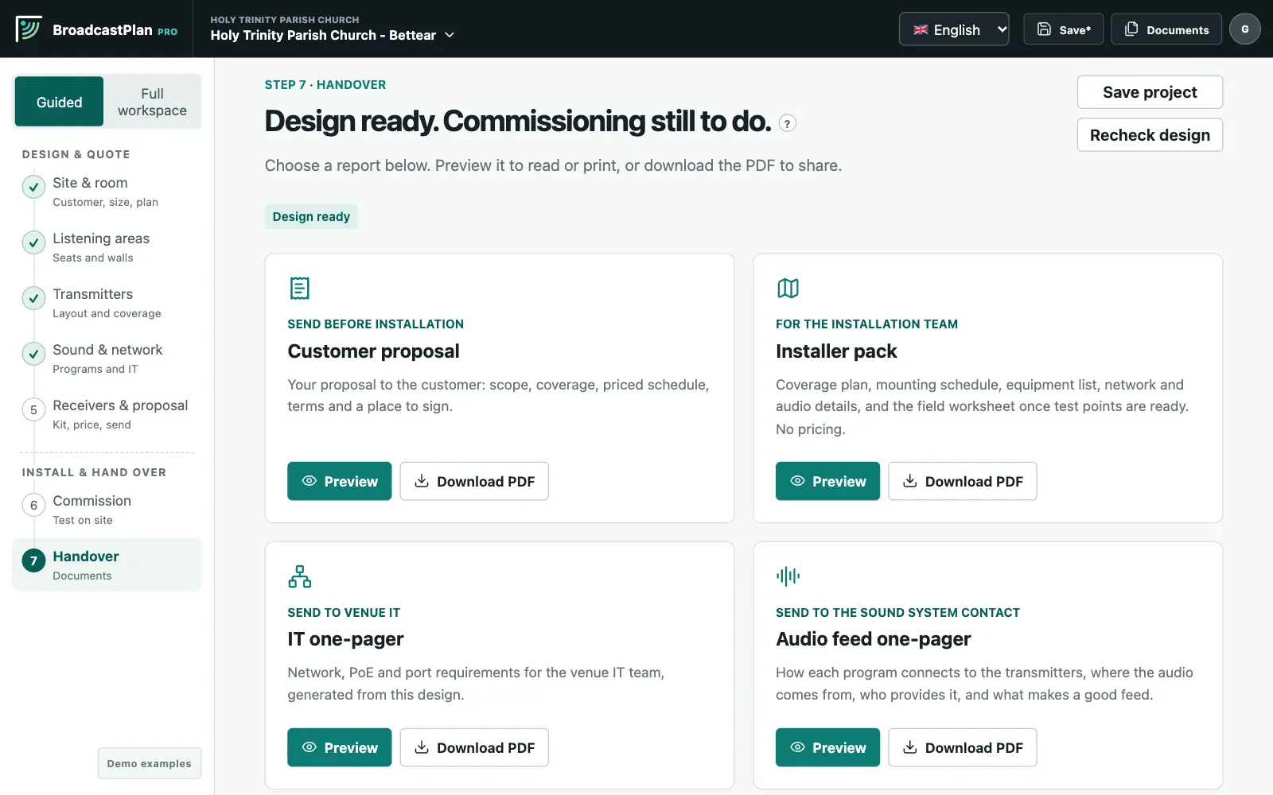
Task: Click the IT one-pager network icon
Action: tap(300, 576)
